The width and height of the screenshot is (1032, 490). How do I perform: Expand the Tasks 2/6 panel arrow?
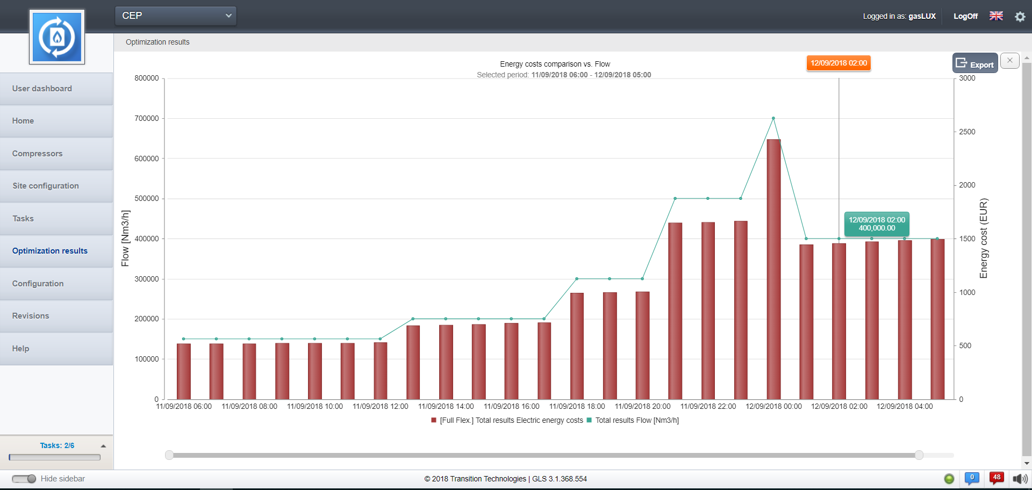(x=103, y=446)
